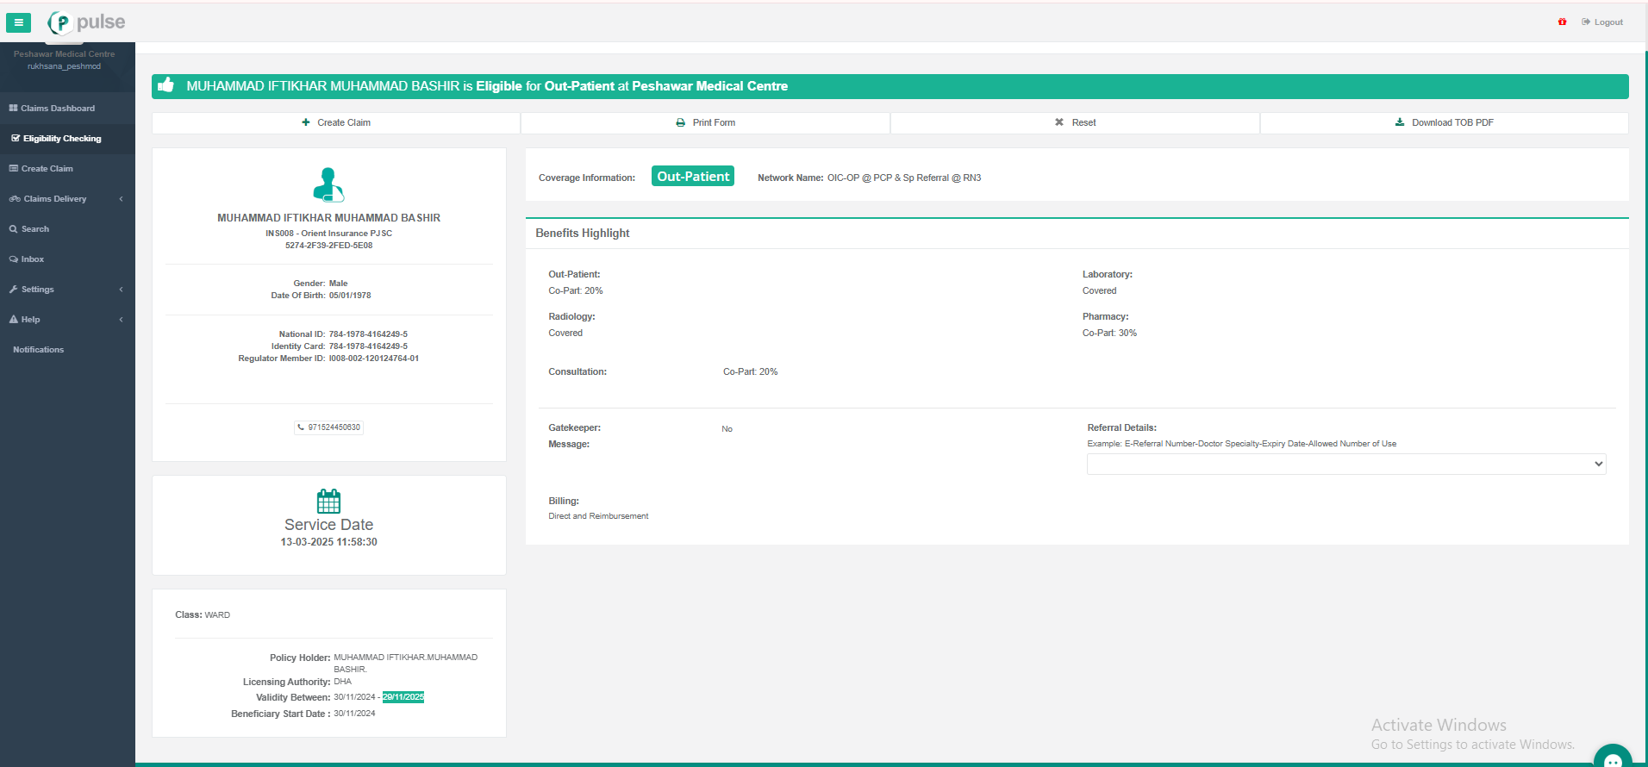
Task: Click the phone number badge 971524450630
Action: (329, 427)
